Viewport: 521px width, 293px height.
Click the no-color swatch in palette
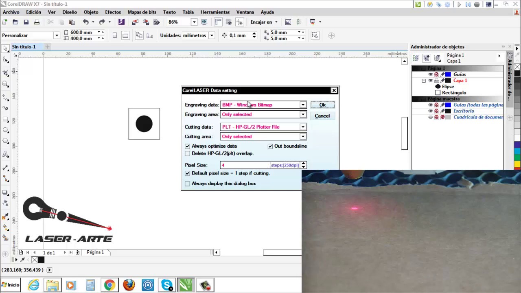pos(517,67)
